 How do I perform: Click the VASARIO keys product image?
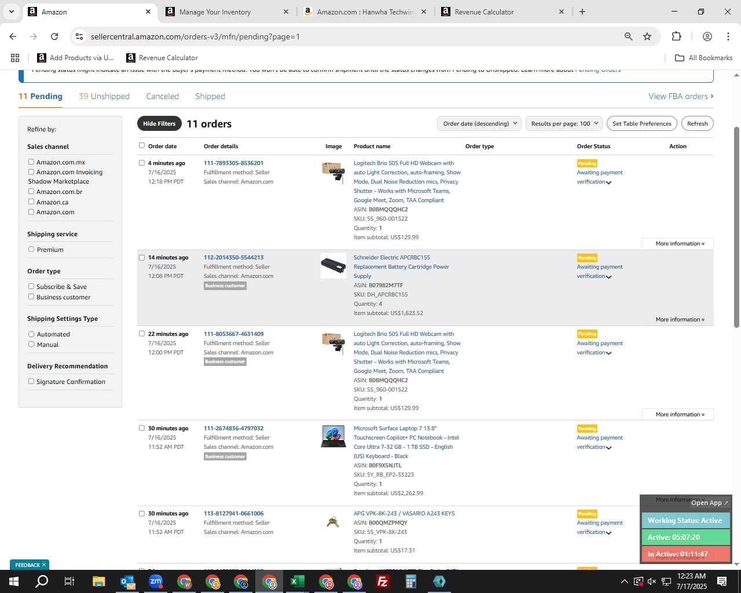click(333, 522)
